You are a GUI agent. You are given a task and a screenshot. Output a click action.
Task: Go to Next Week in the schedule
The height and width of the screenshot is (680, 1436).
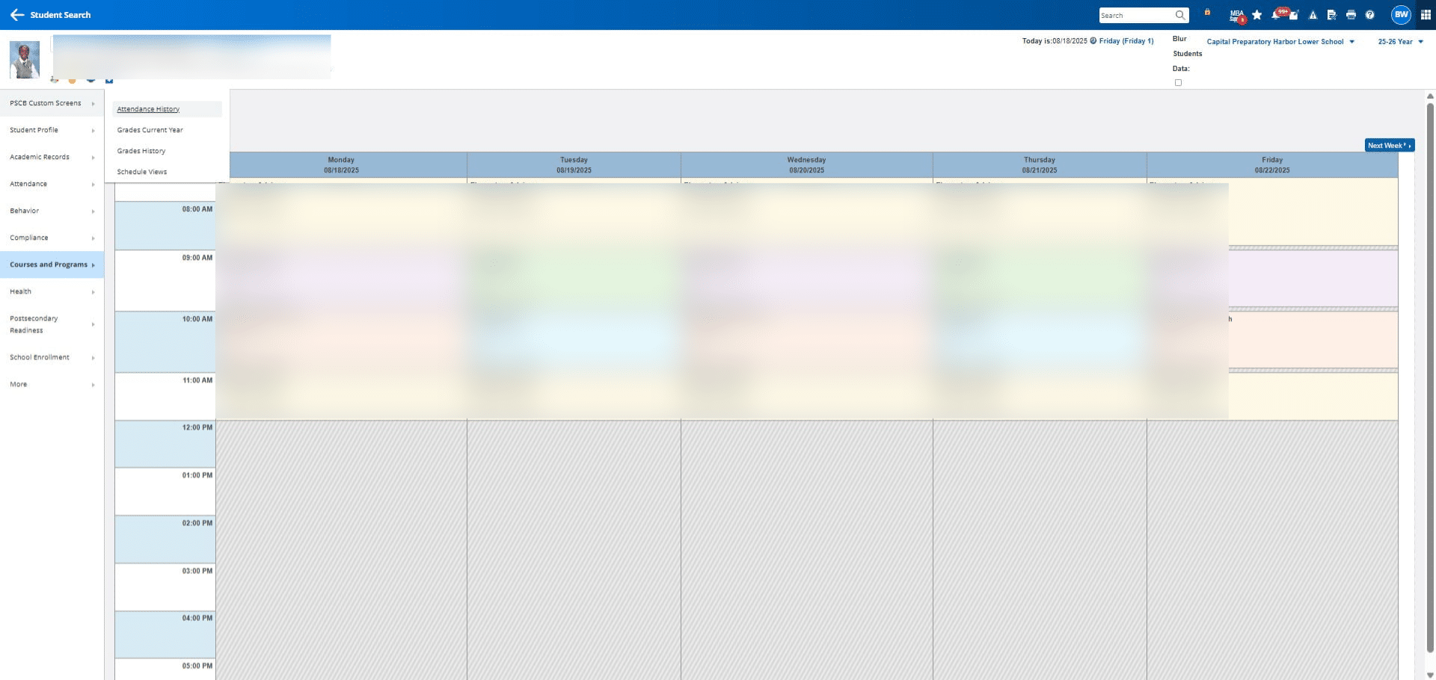(x=1390, y=146)
